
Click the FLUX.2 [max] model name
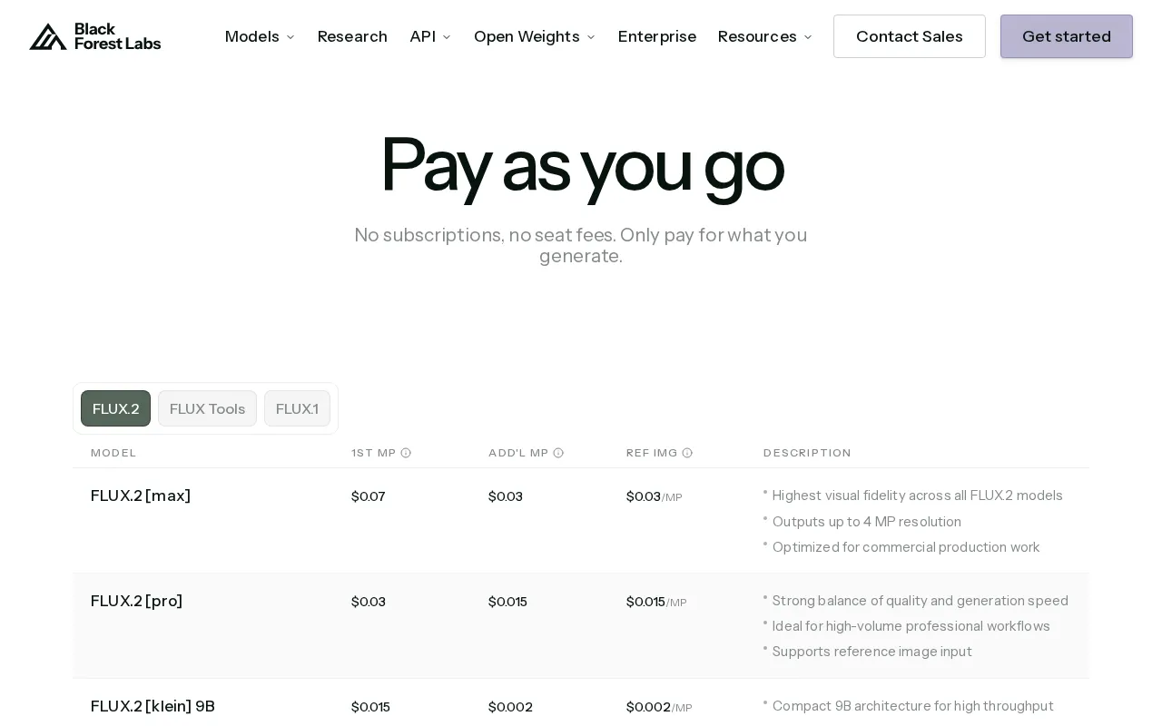(141, 495)
